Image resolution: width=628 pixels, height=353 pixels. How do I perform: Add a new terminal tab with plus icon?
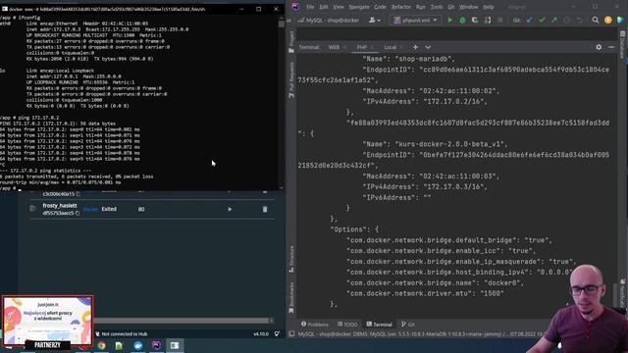tap(415, 47)
